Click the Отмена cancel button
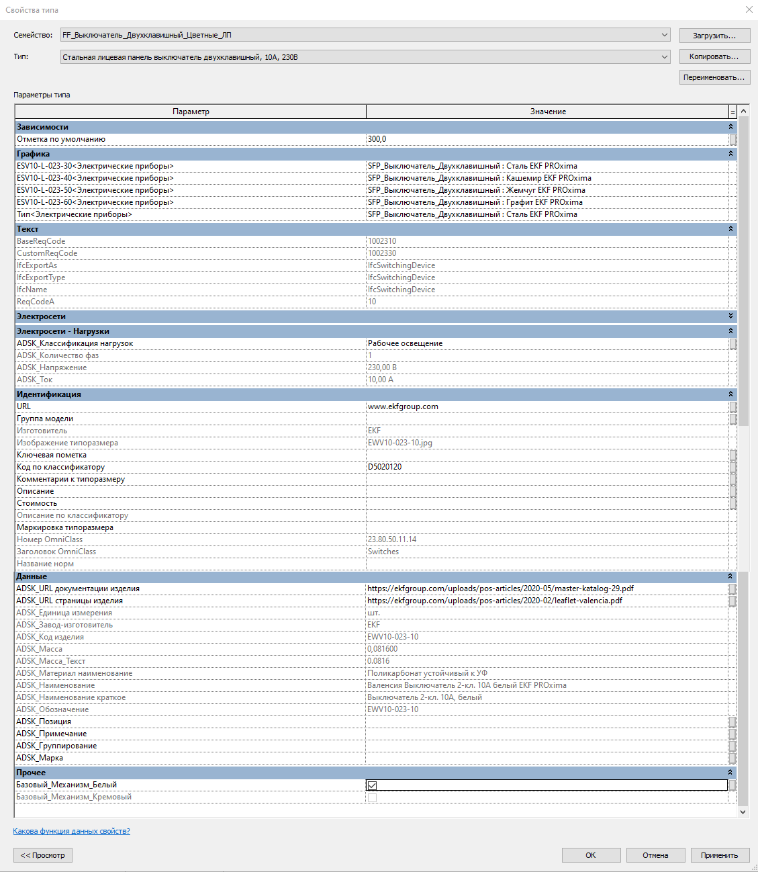Viewport: 758px width, 872px height. 655,855
